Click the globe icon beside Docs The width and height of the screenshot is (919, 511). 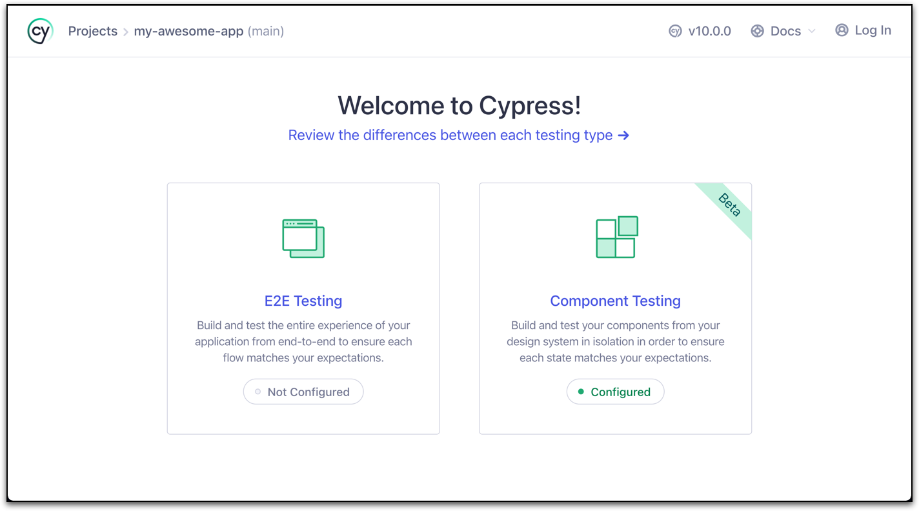click(x=757, y=30)
